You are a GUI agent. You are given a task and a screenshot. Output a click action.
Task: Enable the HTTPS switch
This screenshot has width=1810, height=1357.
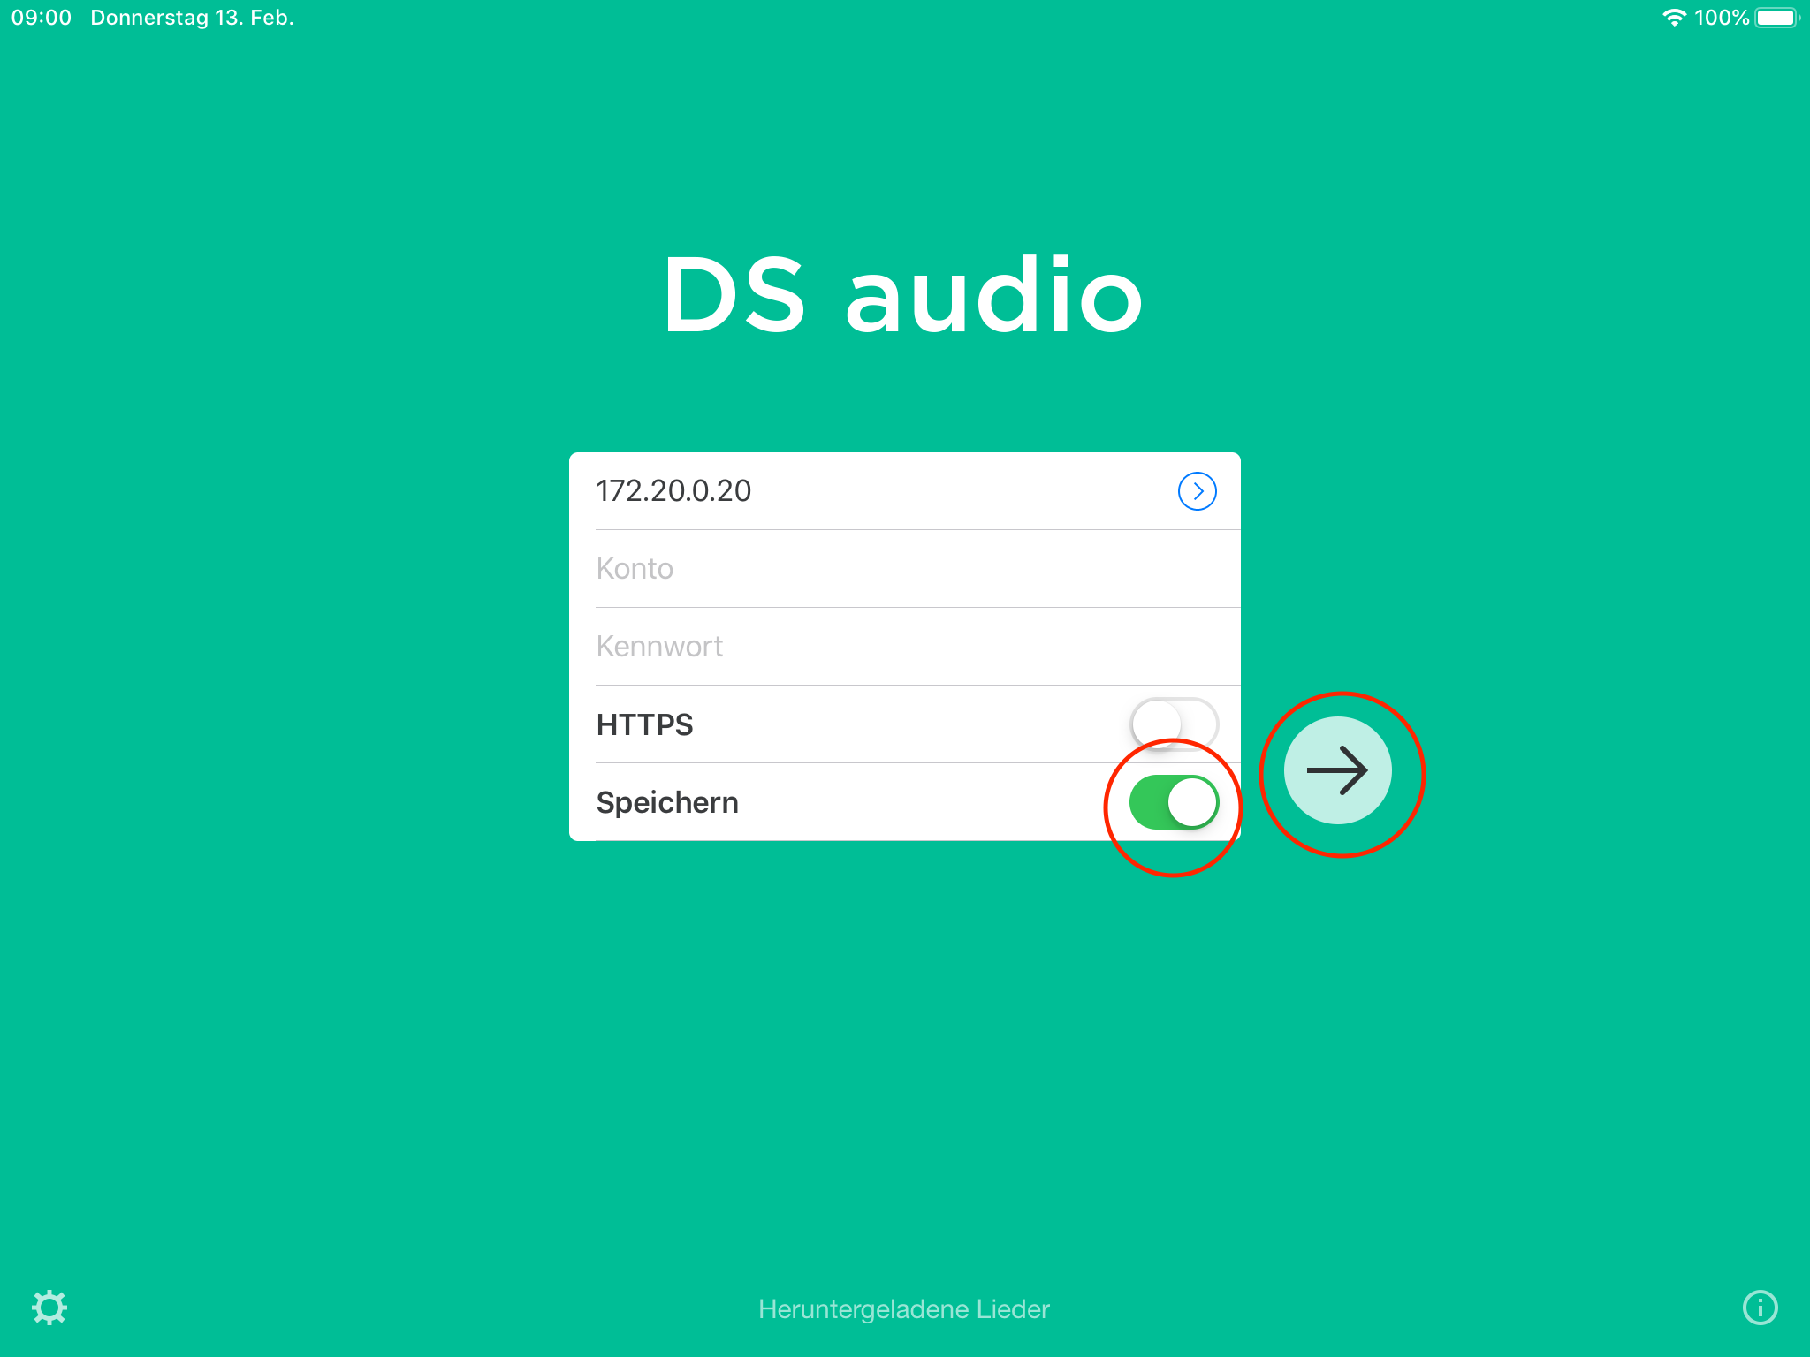(x=1174, y=724)
